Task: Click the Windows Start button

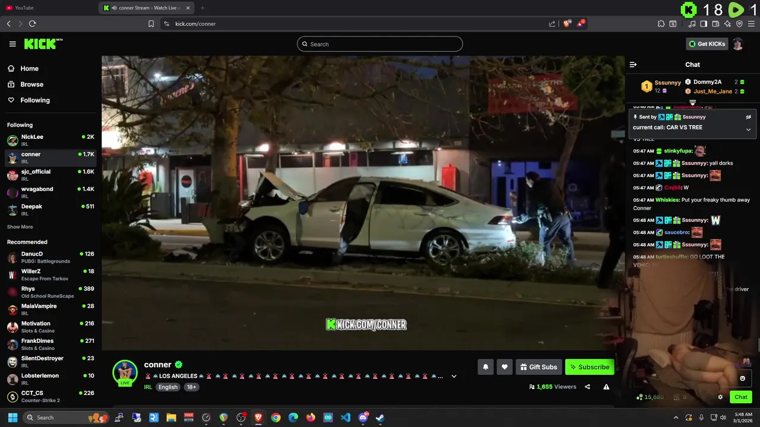Action: click(12, 418)
